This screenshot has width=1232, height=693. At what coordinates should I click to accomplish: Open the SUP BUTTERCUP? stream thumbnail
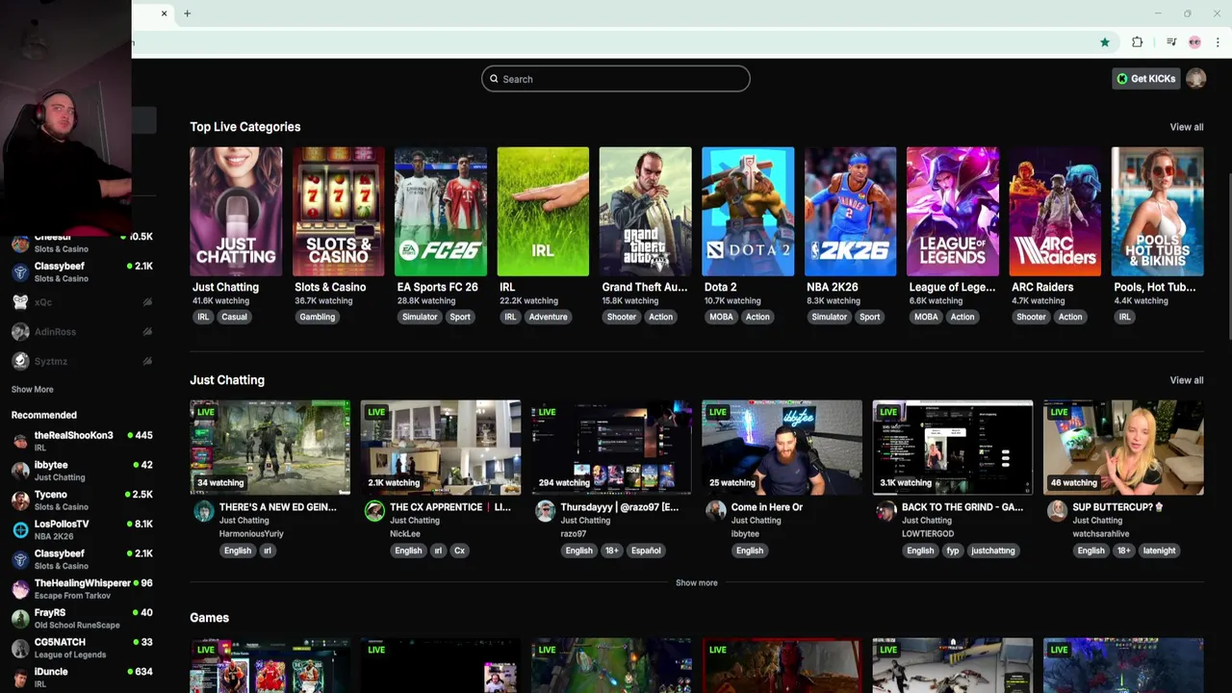[x=1123, y=448]
